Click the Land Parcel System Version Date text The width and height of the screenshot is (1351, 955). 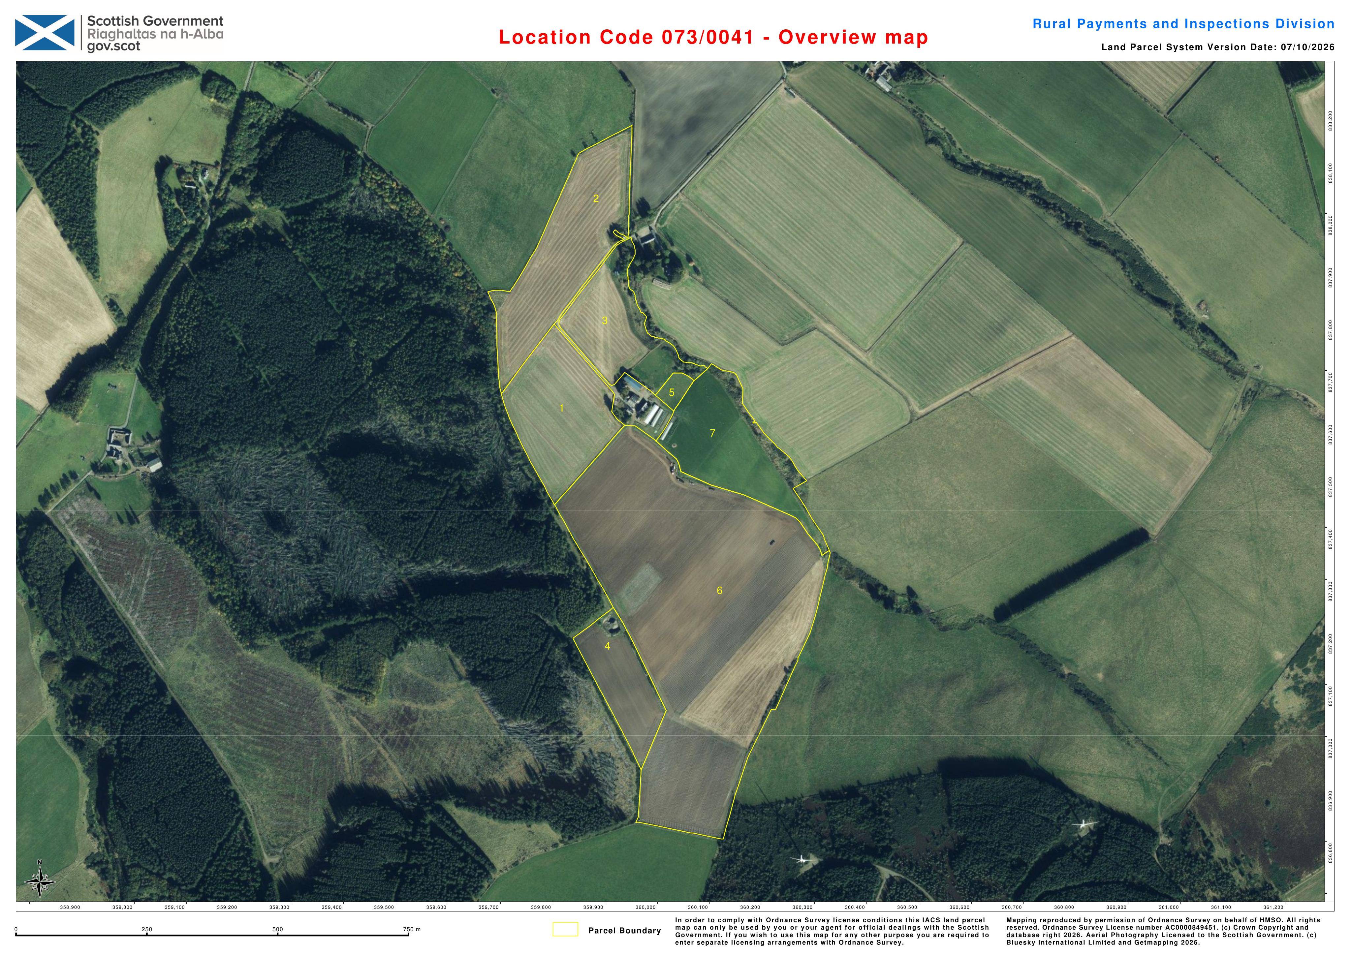click(x=1218, y=48)
